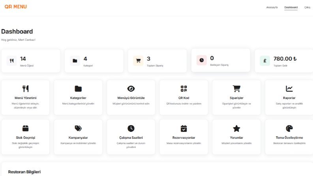Screen dimensions: 313x176
Task: Click the 'Toplam Sipariş' label
Action: (155, 66)
